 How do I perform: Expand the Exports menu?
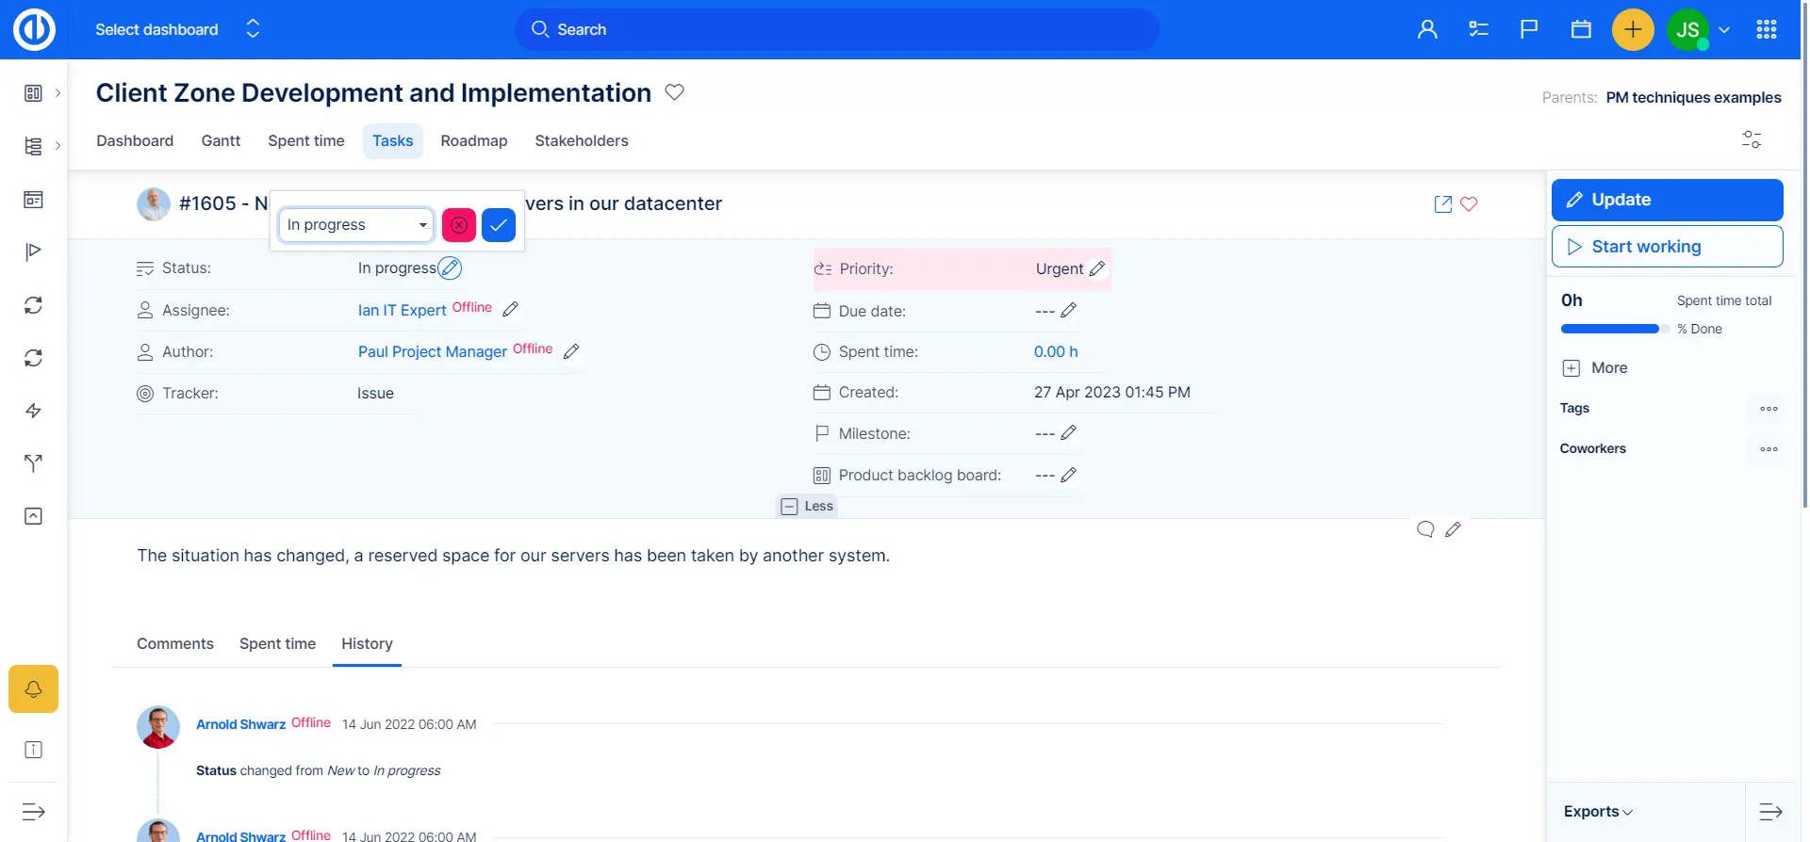coord(1598,812)
